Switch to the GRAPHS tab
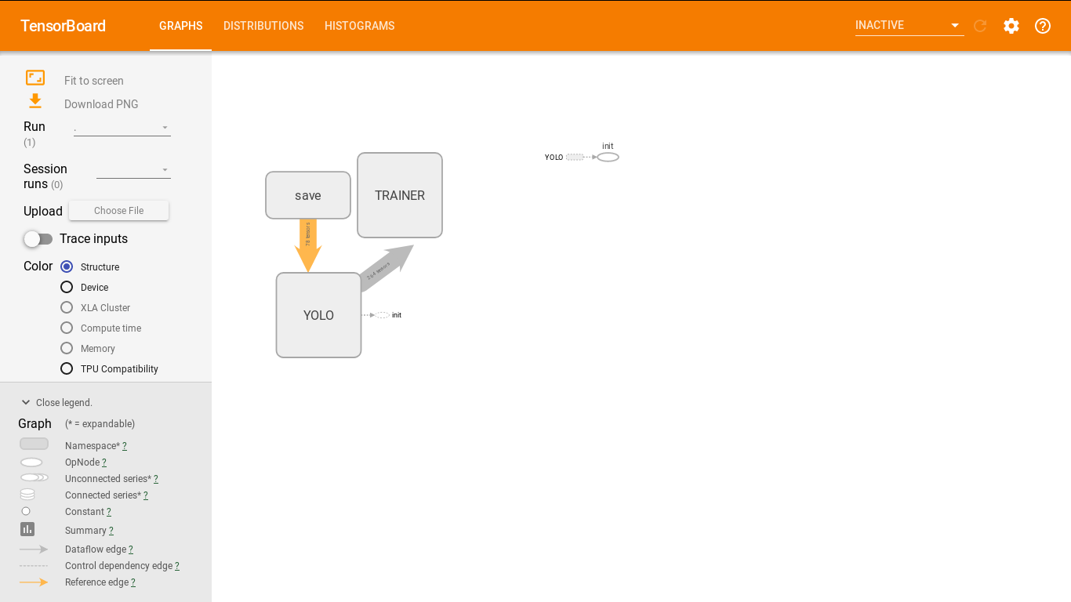Image resolution: width=1071 pixels, height=602 pixels. click(181, 26)
